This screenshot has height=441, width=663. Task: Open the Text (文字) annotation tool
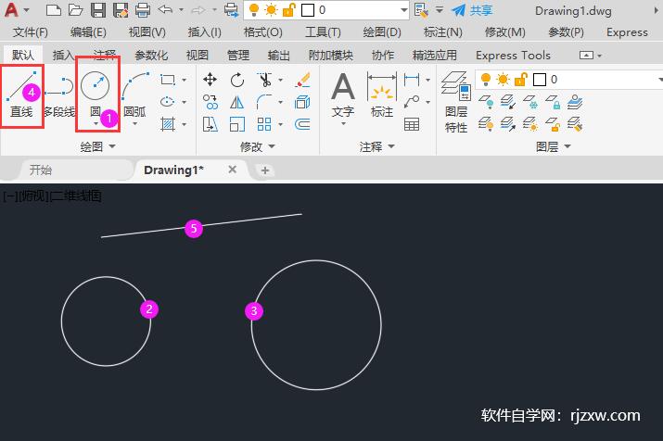pyautogui.click(x=343, y=94)
